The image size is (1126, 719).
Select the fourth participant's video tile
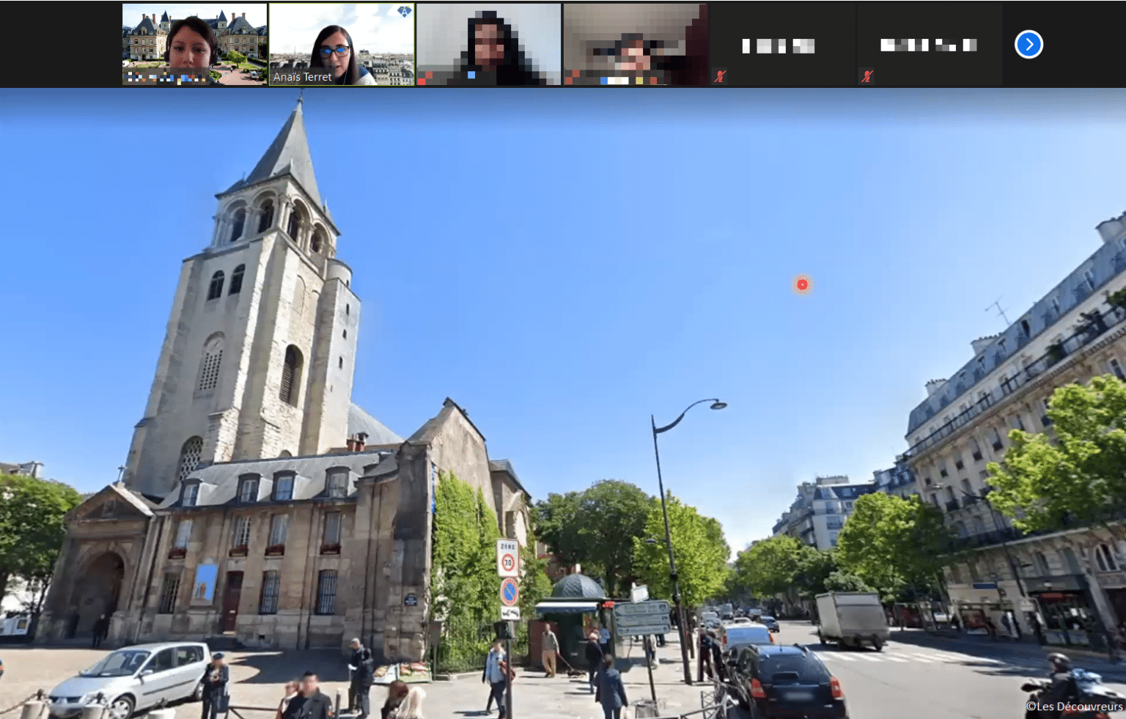[x=635, y=44]
